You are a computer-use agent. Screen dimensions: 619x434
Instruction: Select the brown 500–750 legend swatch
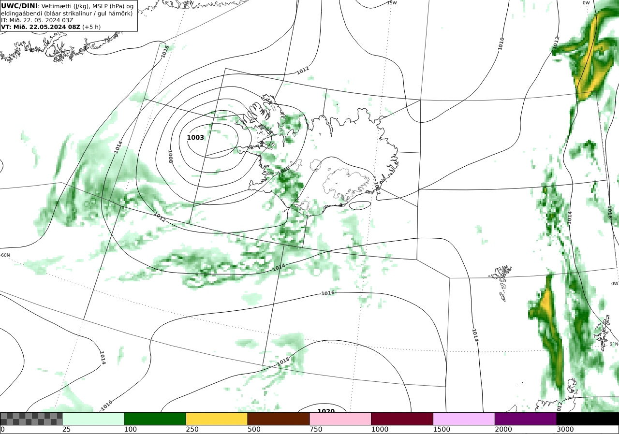[278, 419]
